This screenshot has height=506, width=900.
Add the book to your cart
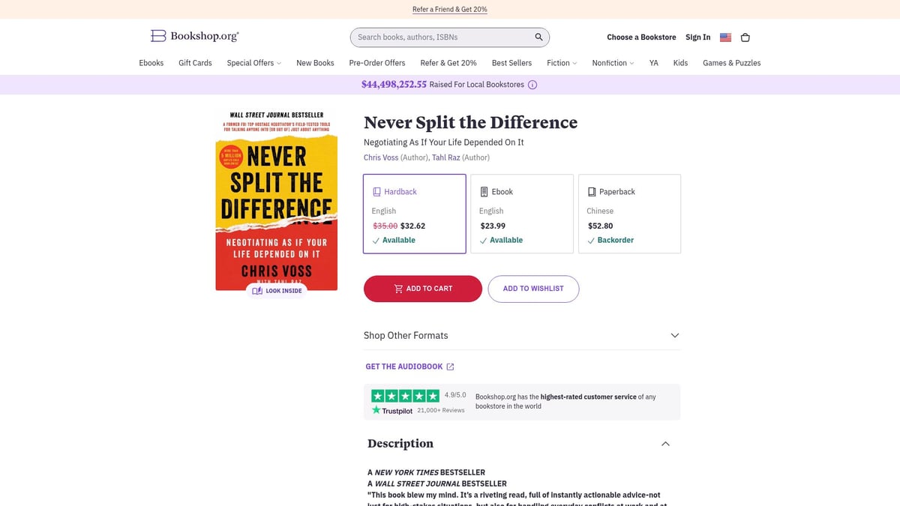(422, 289)
